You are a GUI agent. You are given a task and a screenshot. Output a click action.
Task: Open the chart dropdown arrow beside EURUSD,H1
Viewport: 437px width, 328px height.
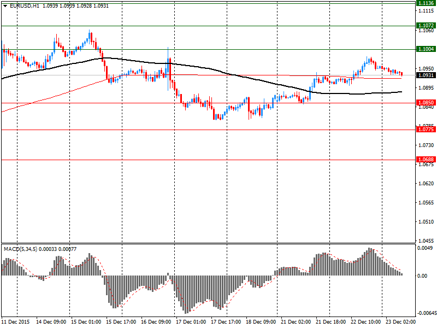pos(5,6)
